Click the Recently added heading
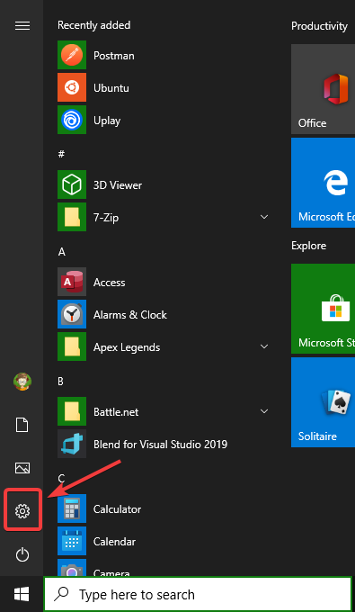This screenshot has width=355, height=612. (x=93, y=25)
